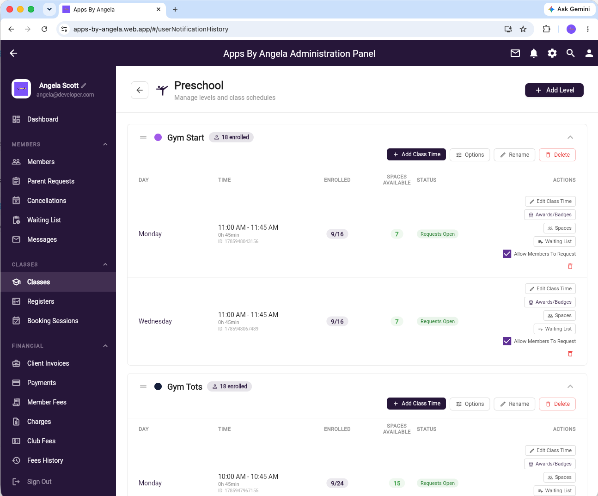Click the pencil icon beside Angela Scott
Image resolution: width=598 pixels, height=496 pixels.
pyautogui.click(x=84, y=86)
